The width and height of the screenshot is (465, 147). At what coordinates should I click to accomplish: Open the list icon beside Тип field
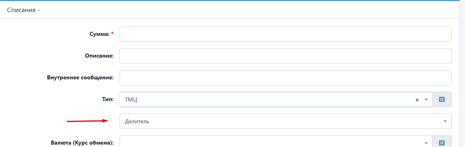[442, 99]
